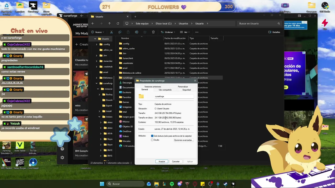This screenshot has width=335, height=188.
Task: Expand the .config tree node
Action: (x=97, y=44)
